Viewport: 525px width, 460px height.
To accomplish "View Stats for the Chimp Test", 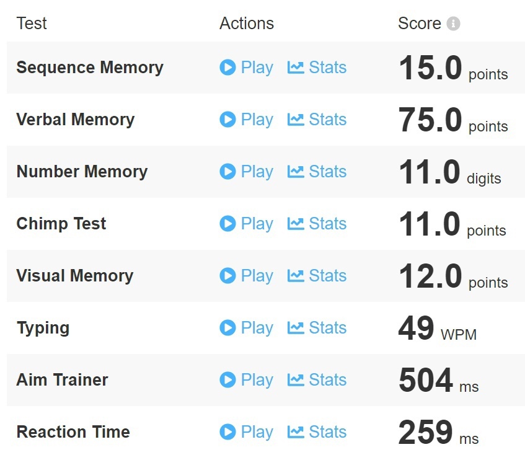I will coord(327,224).
